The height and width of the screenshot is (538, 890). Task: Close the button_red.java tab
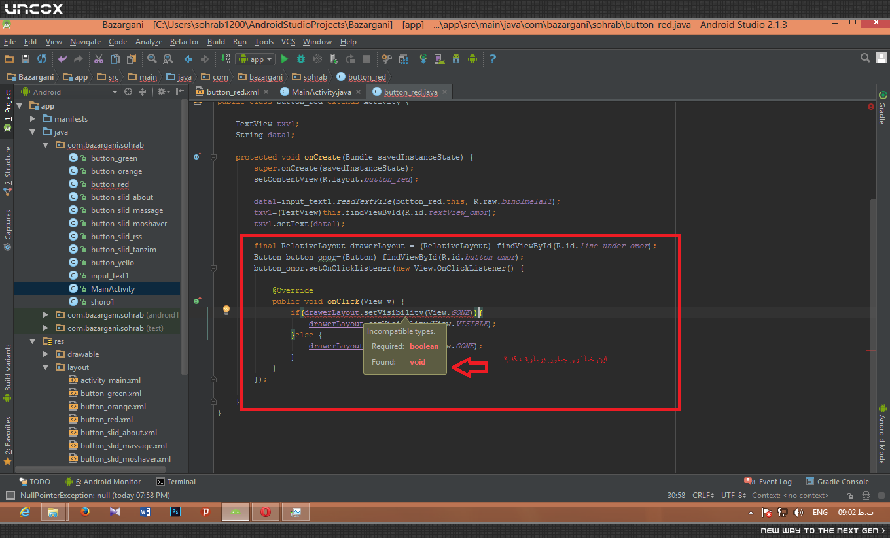445,92
